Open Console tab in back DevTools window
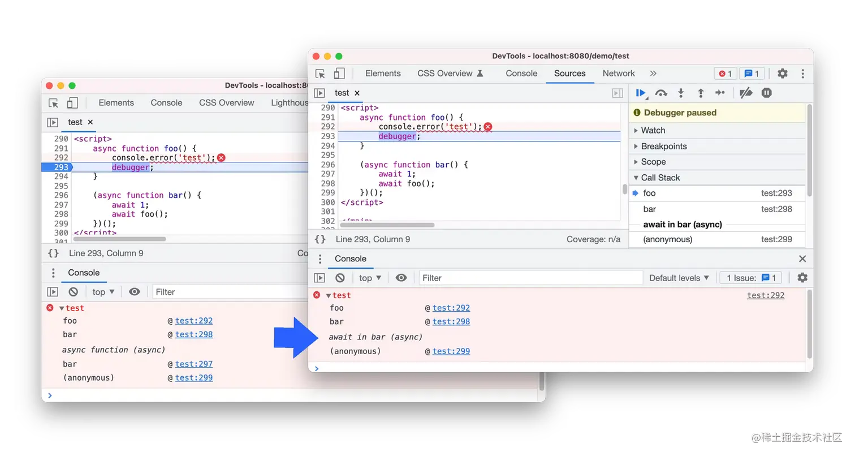The height and width of the screenshot is (456, 855). [166, 103]
